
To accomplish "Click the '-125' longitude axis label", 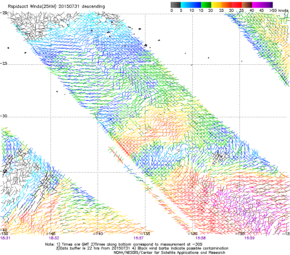I will pos(240,234).
